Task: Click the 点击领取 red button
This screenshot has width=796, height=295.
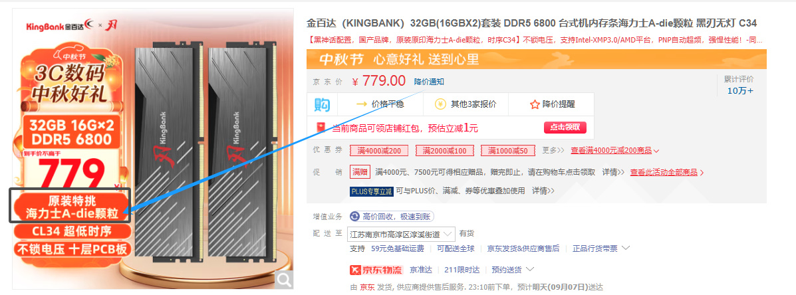Action: point(565,127)
